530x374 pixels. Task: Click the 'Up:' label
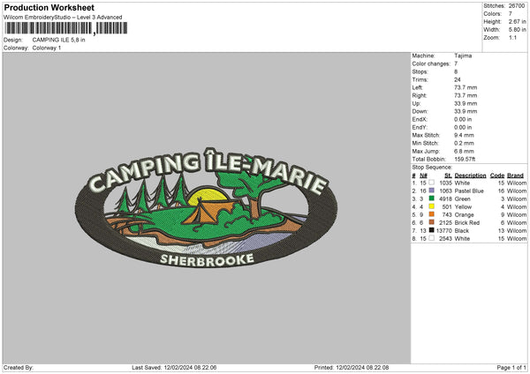[x=416, y=103]
